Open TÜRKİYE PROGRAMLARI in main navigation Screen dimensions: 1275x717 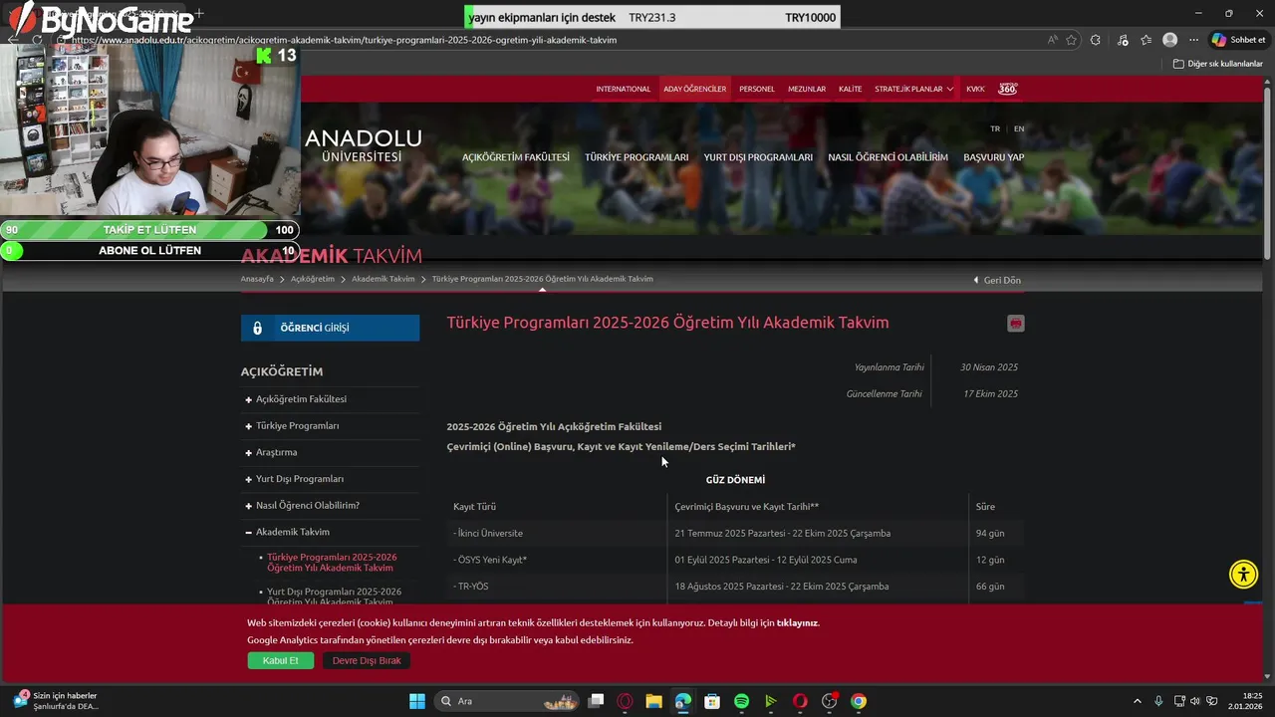[637, 157]
